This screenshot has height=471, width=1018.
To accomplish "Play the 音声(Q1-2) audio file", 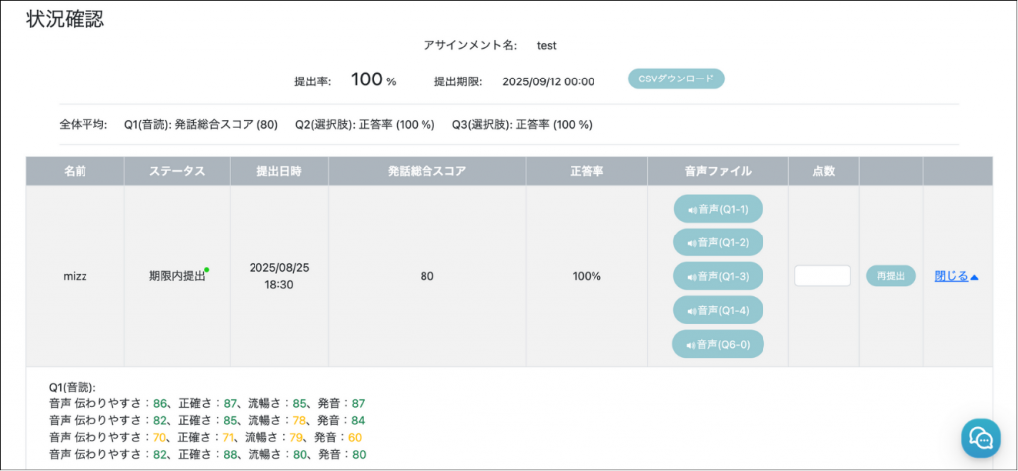I will (718, 242).
